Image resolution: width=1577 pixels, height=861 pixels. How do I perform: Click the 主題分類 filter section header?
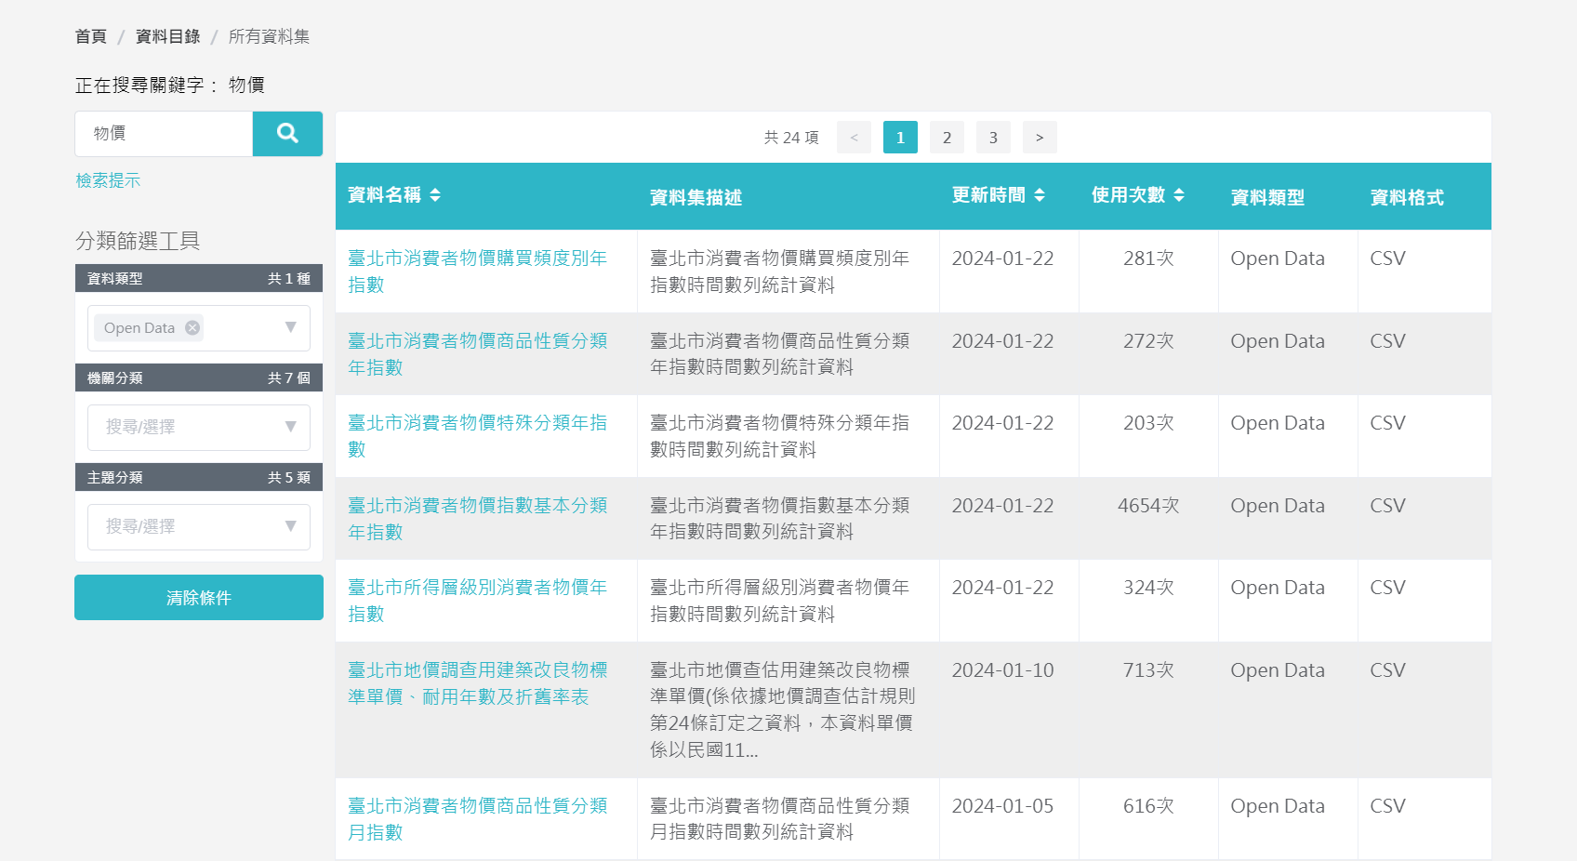[x=199, y=477]
